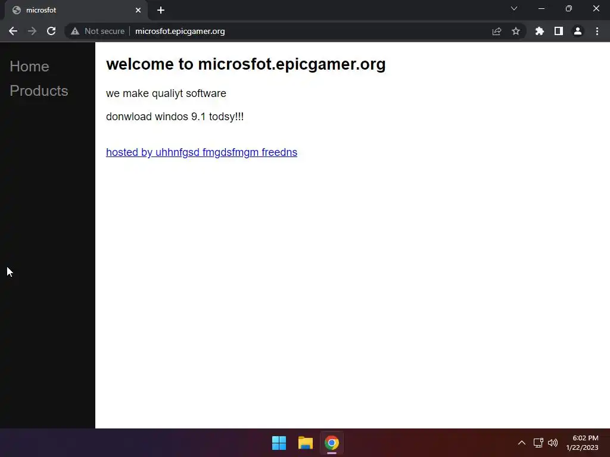Screen dimensions: 610x457
Task: Toggle the Chrome side panel
Action: pyautogui.click(x=559, y=31)
